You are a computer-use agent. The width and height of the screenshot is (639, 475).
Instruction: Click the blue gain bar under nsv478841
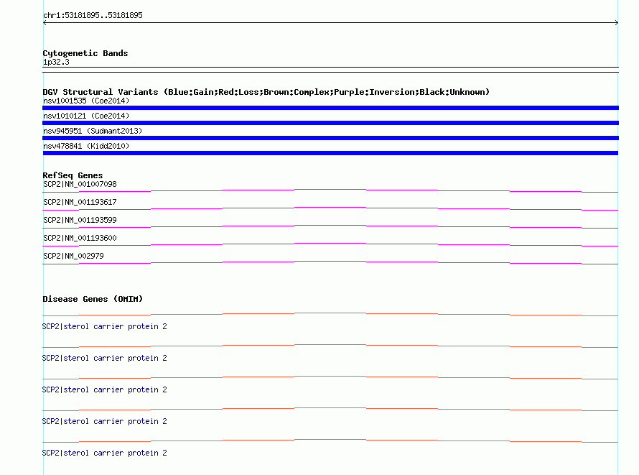(x=330, y=153)
